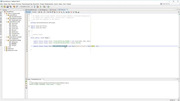Click the last icon on the editor toolbar
This screenshot has height=101, width=180.
78,12
